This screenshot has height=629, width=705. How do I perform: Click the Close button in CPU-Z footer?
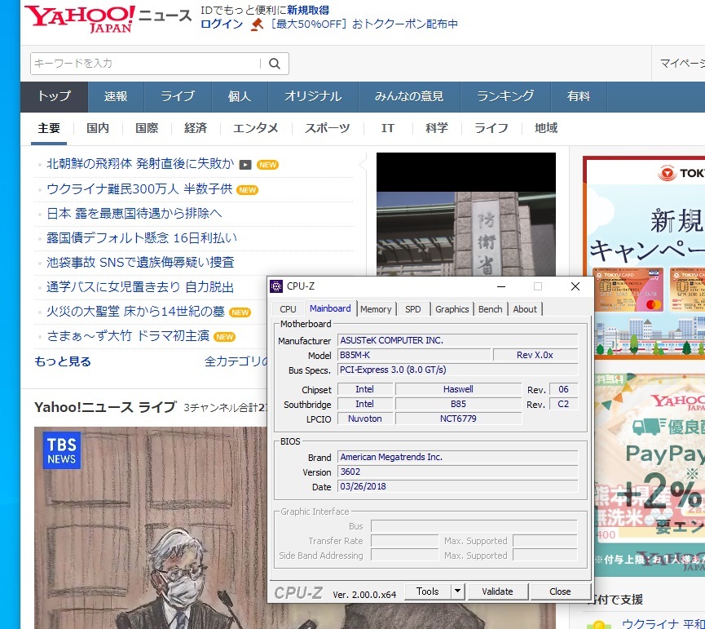[560, 591]
